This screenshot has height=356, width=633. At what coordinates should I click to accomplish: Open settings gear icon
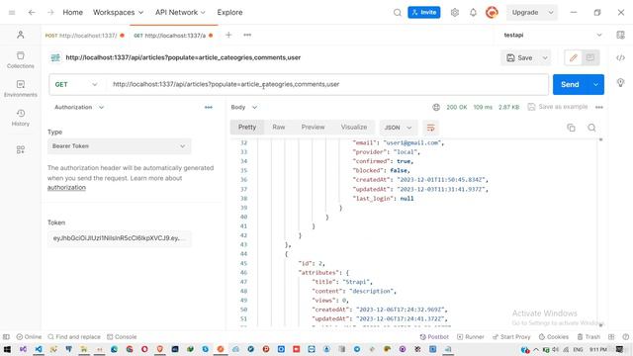(455, 13)
